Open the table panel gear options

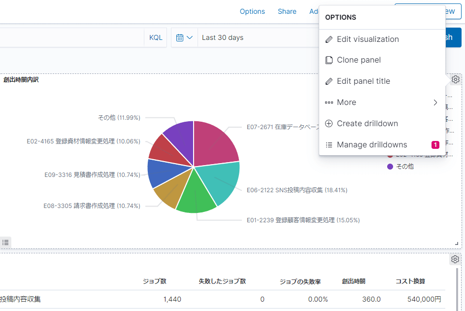(x=455, y=259)
